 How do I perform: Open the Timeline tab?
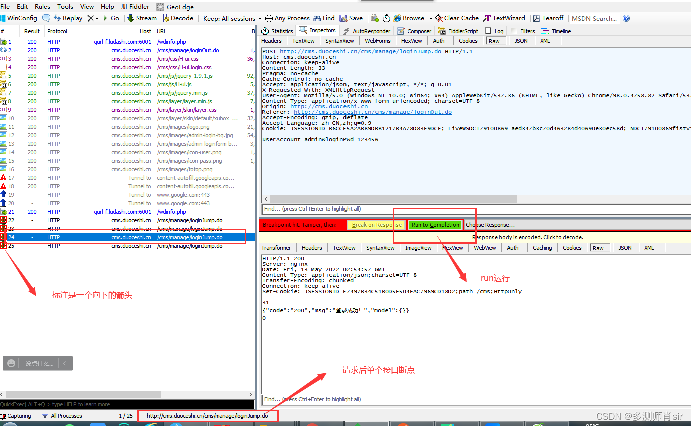tap(556, 31)
